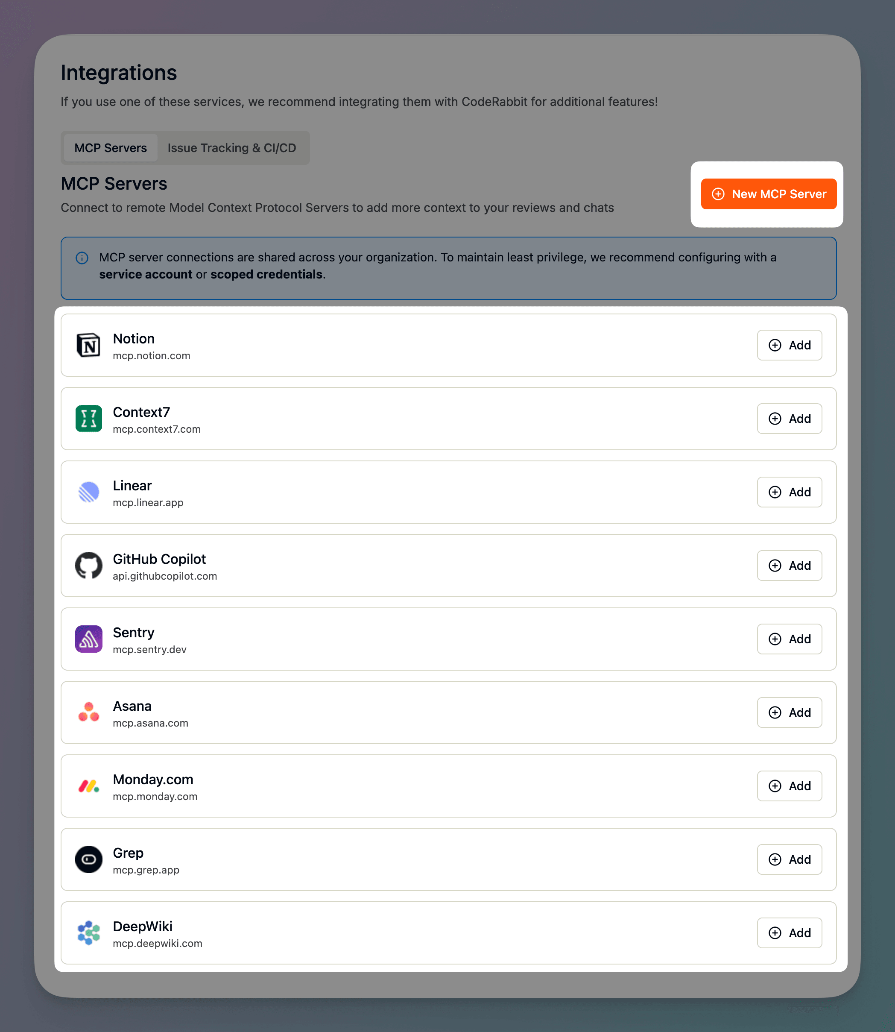Add the Sentry MCP server
This screenshot has height=1032, width=895.
[x=789, y=639]
